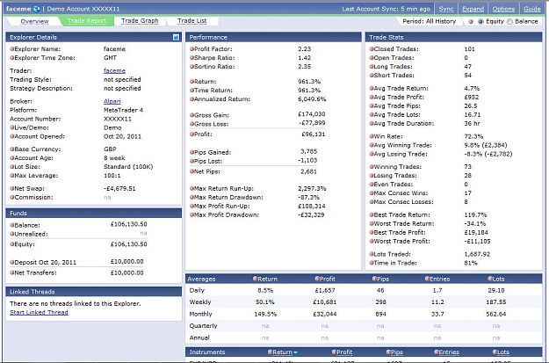Click the Account Opened date Oct 20, 2011
The width and height of the screenshot is (549, 363).
coord(122,136)
